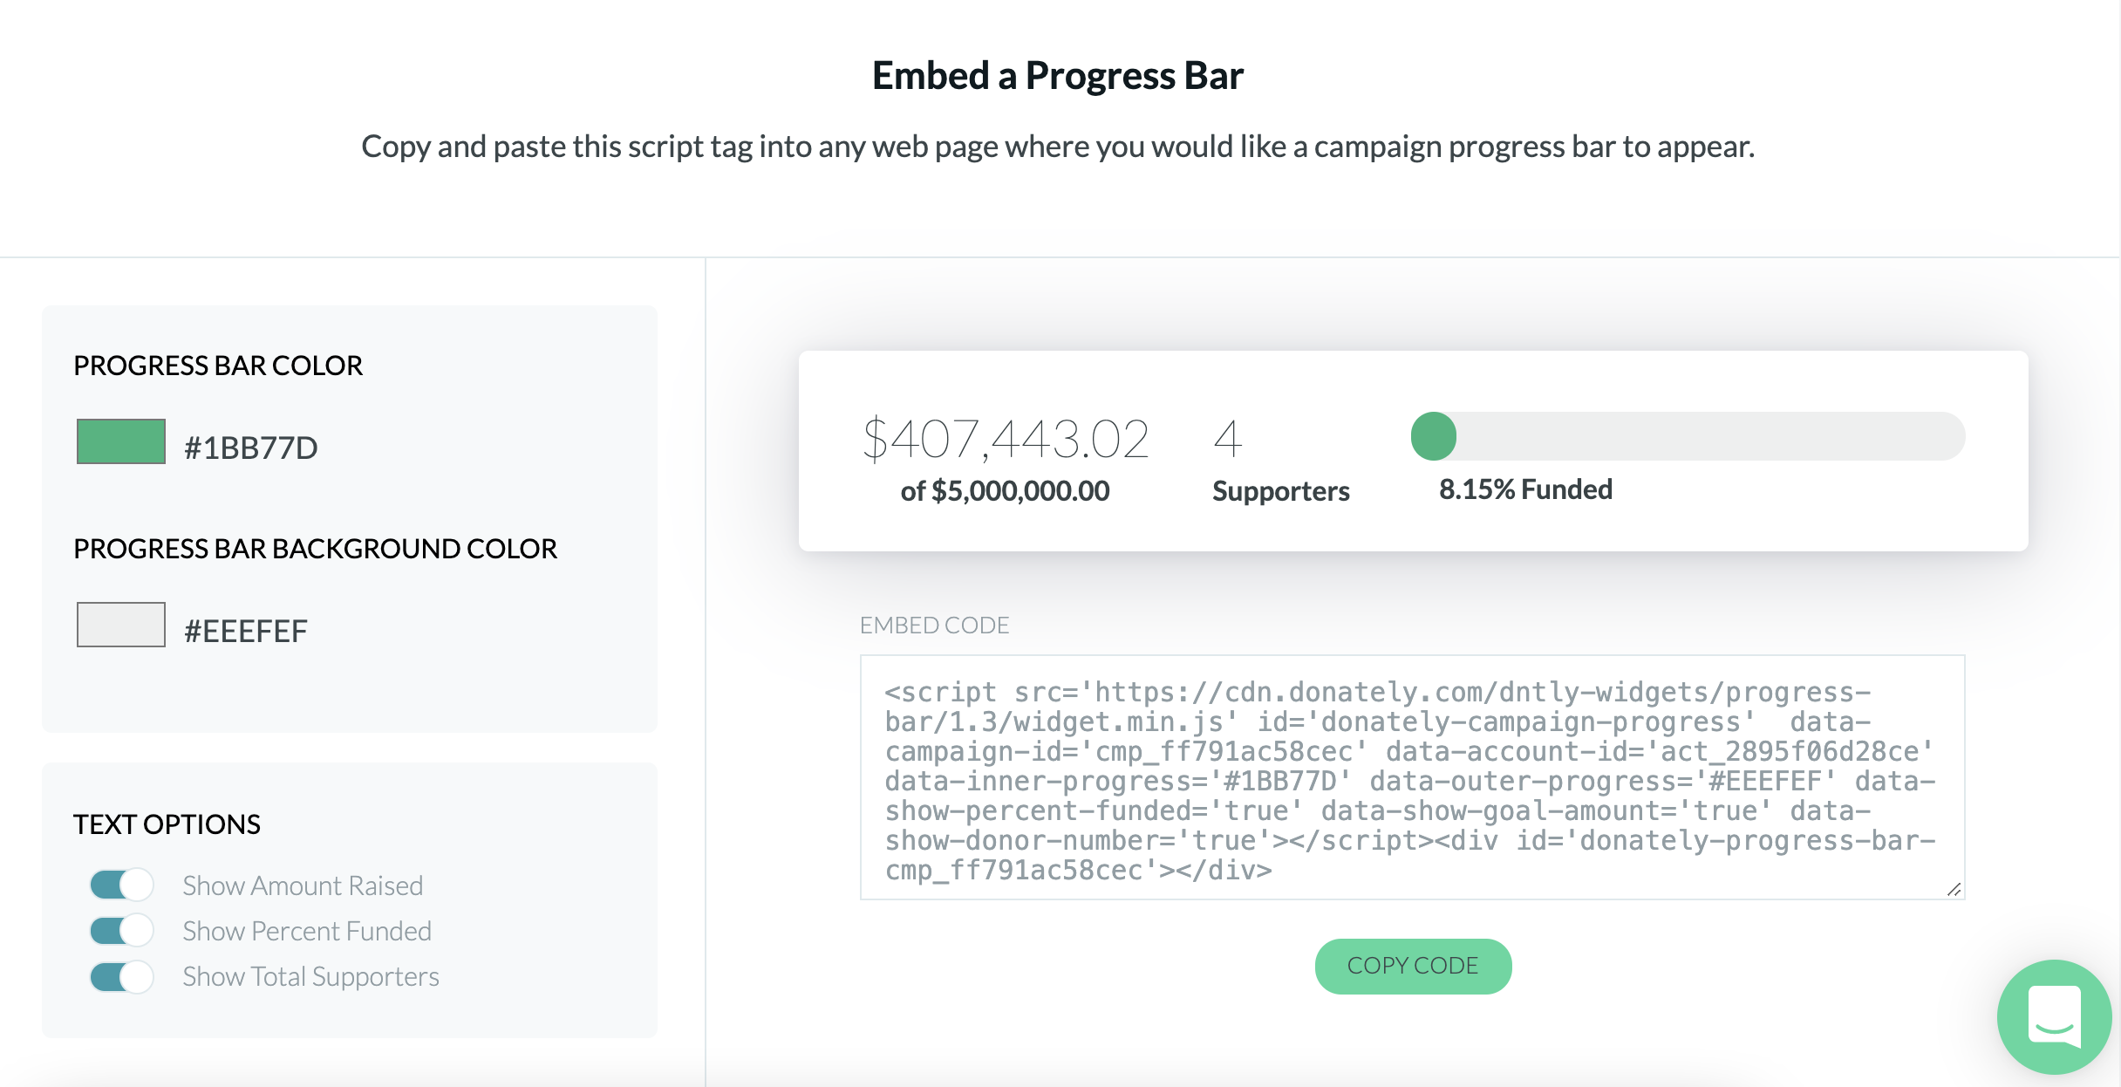
Task: Click the PROGRESS BAR COLOR label
Action: pyautogui.click(x=216, y=365)
